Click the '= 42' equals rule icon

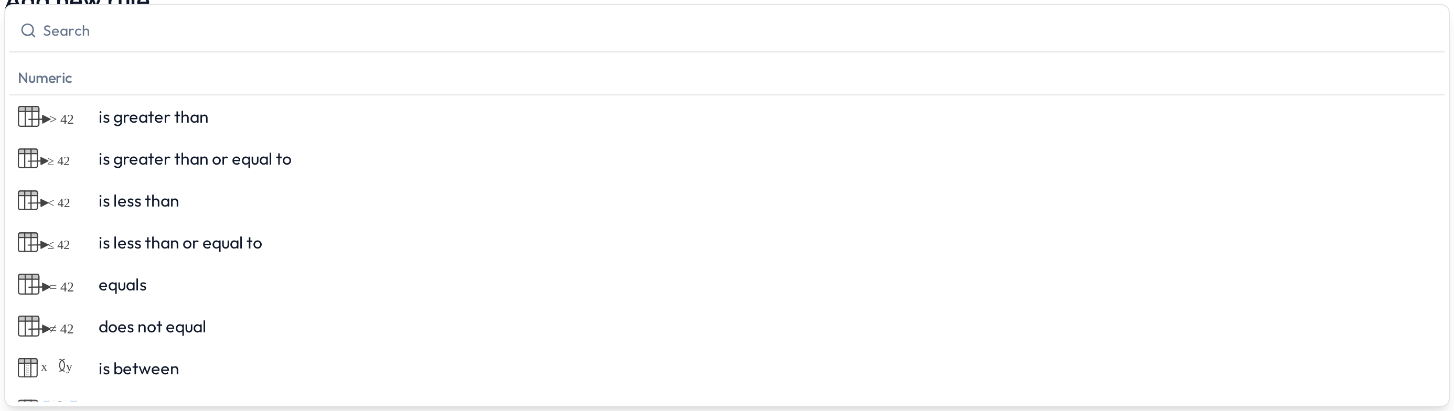pyautogui.click(x=46, y=285)
